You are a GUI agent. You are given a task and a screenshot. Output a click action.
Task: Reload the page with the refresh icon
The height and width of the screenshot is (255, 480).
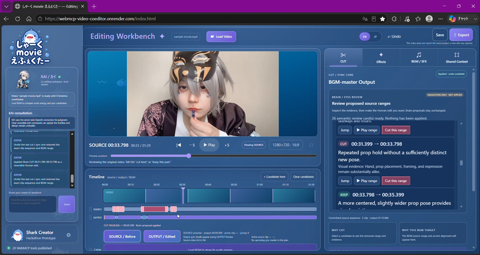tap(17, 18)
